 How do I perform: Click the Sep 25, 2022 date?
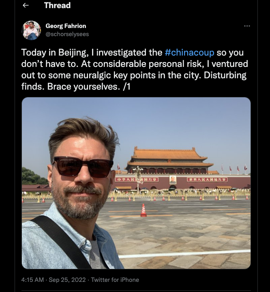pos(67,279)
